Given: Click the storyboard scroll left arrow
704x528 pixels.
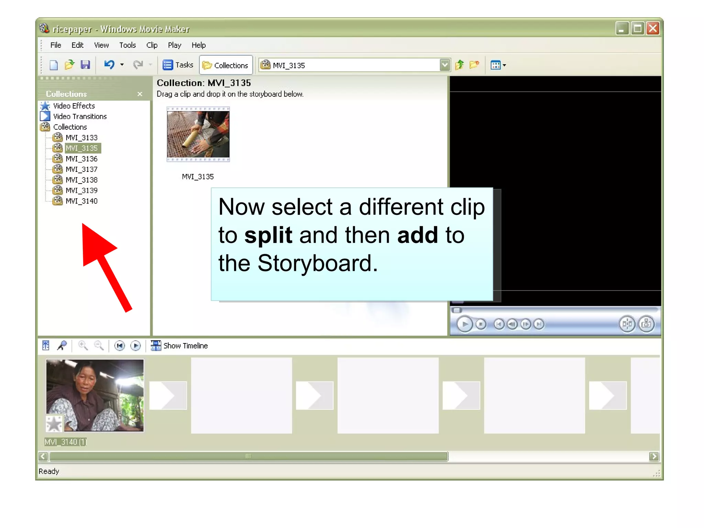Looking at the screenshot, I should click(x=43, y=456).
